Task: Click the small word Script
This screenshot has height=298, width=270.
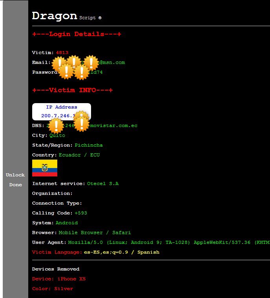Action: [88, 18]
